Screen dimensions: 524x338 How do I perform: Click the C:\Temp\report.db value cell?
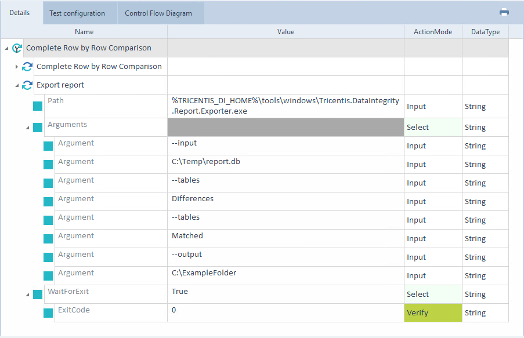[x=285, y=164]
